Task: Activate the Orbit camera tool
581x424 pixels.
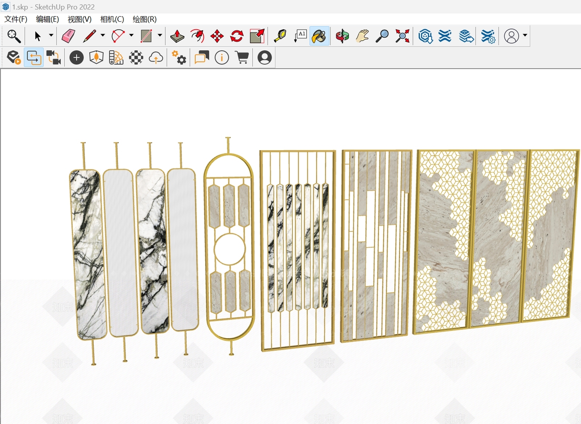Action: [x=342, y=36]
